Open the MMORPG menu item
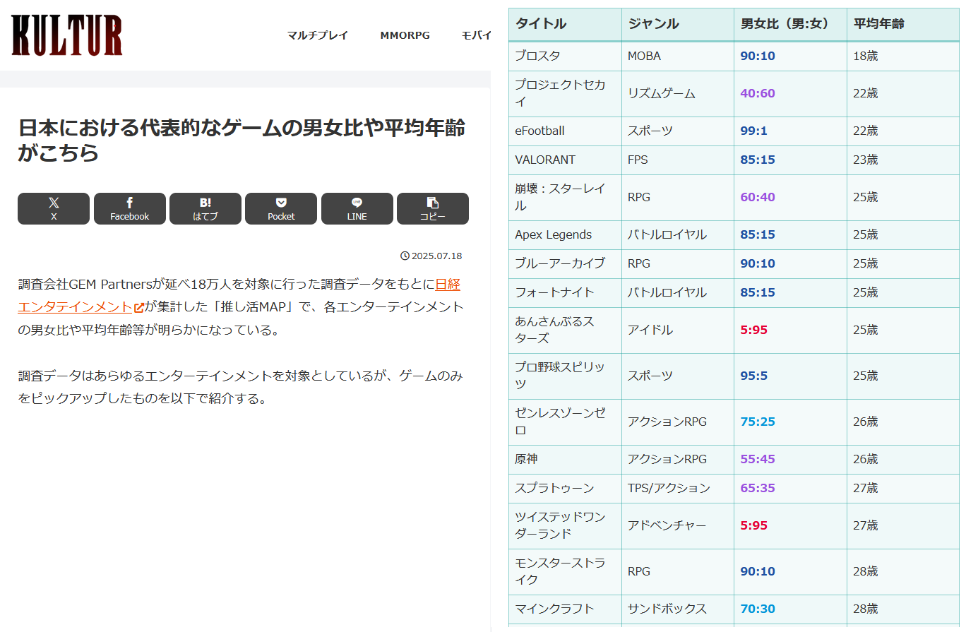 pos(405,35)
